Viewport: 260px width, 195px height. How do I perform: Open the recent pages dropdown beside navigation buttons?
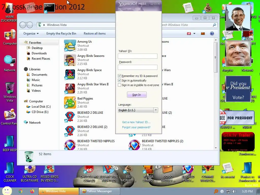[x=35, y=25]
